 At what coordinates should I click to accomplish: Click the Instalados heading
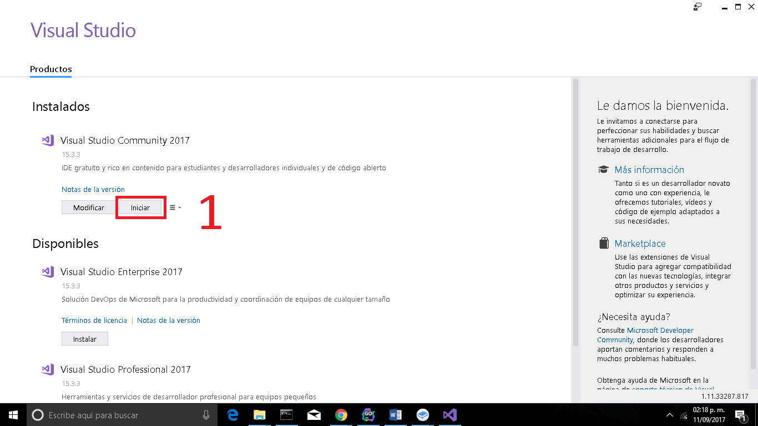tap(61, 106)
